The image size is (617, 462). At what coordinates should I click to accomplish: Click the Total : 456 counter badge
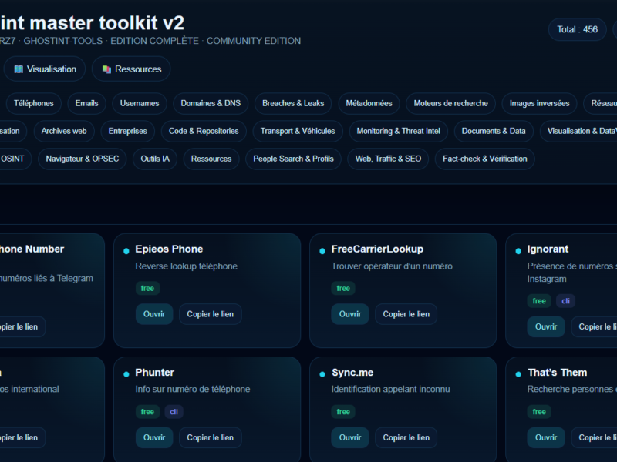click(577, 30)
